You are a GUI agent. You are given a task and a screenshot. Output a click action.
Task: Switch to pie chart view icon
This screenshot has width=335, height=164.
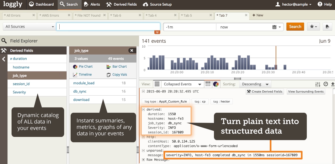coord(216,84)
